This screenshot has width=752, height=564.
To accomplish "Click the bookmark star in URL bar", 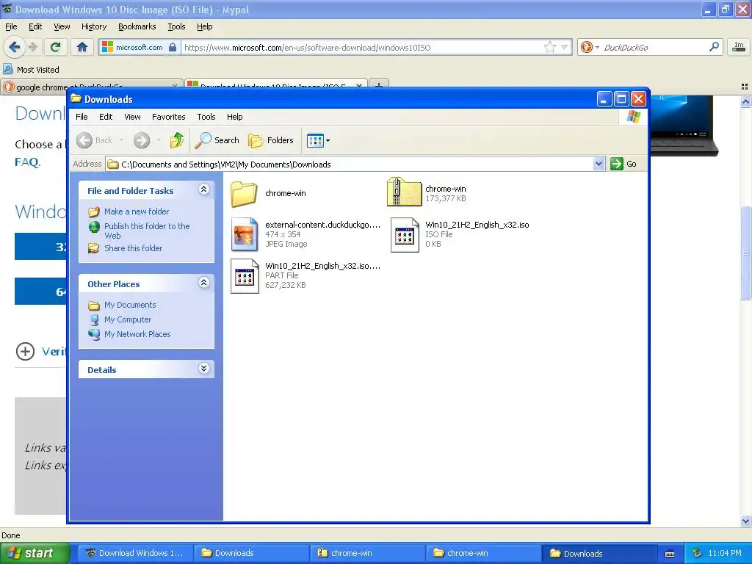I will pos(549,47).
